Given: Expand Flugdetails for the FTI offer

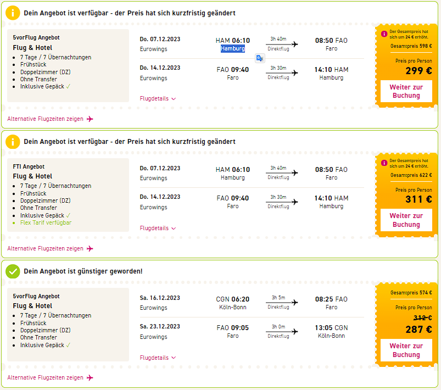Looking at the screenshot, I should (158, 229).
